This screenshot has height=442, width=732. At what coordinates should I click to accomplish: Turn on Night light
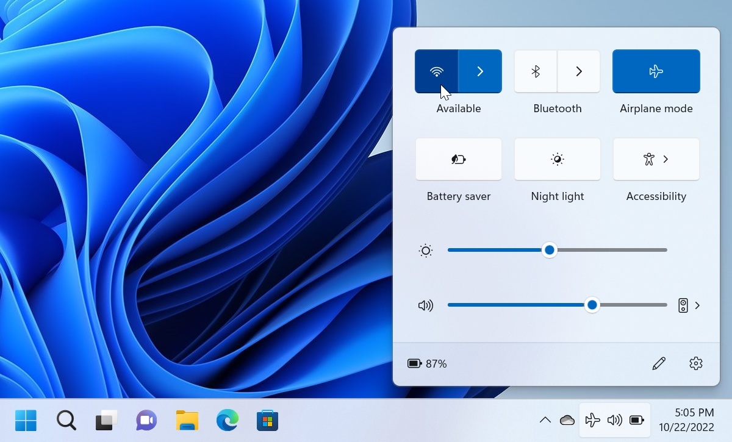pos(558,159)
